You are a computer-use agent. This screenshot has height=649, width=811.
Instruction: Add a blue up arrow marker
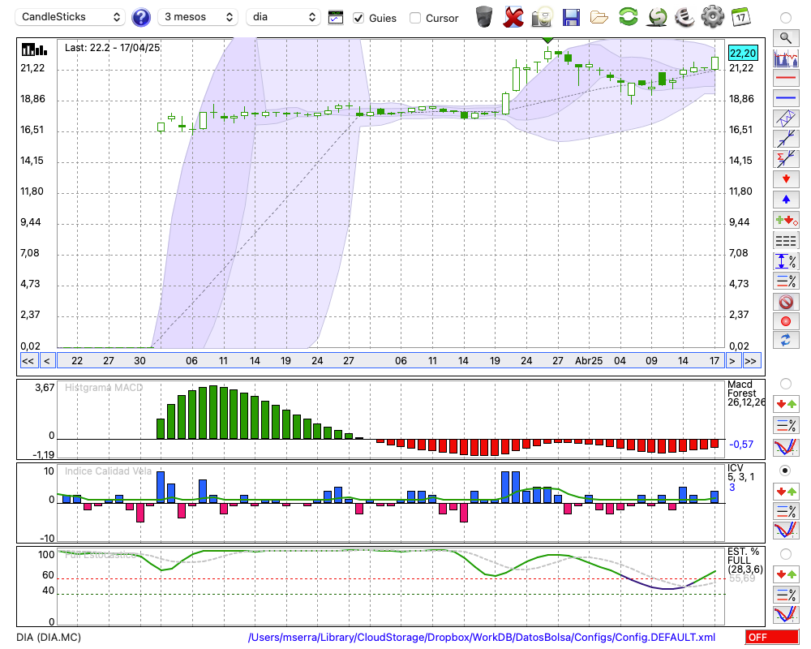[x=786, y=200]
